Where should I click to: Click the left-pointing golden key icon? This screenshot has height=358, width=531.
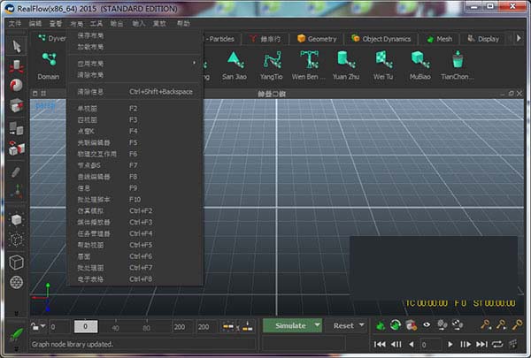[486, 324]
